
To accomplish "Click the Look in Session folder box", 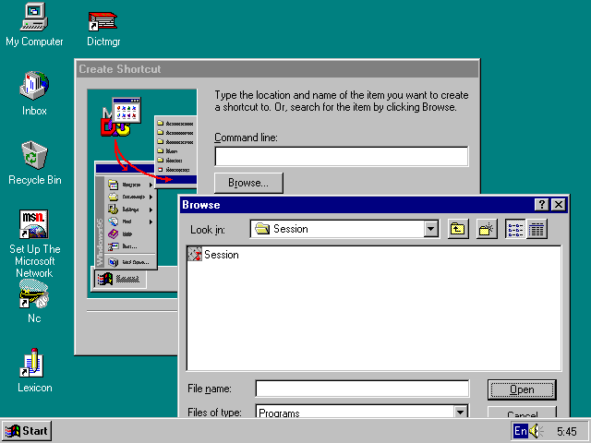I will click(344, 229).
